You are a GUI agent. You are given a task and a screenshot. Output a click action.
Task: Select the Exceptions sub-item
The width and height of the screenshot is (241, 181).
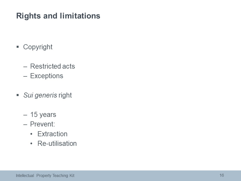(x=47, y=76)
